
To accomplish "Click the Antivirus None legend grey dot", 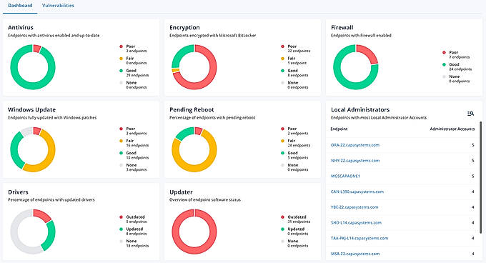I will (121, 83).
